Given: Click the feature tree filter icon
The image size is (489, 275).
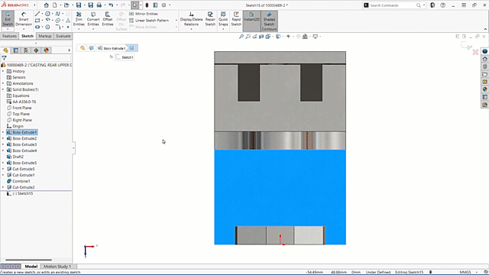Looking at the screenshot, I should pyautogui.click(x=4, y=58).
